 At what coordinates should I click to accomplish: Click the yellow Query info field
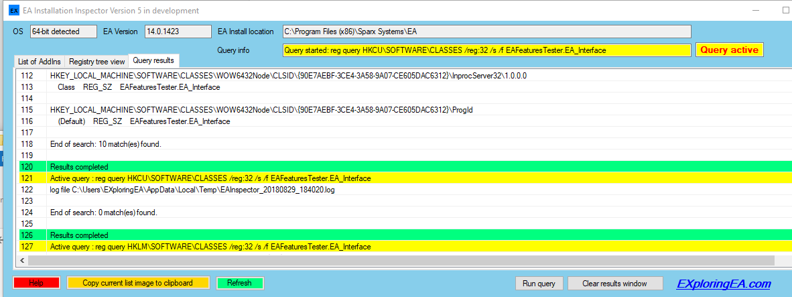pyautogui.click(x=486, y=50)
